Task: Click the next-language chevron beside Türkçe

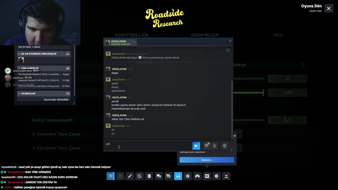Action: coord(303,65)
